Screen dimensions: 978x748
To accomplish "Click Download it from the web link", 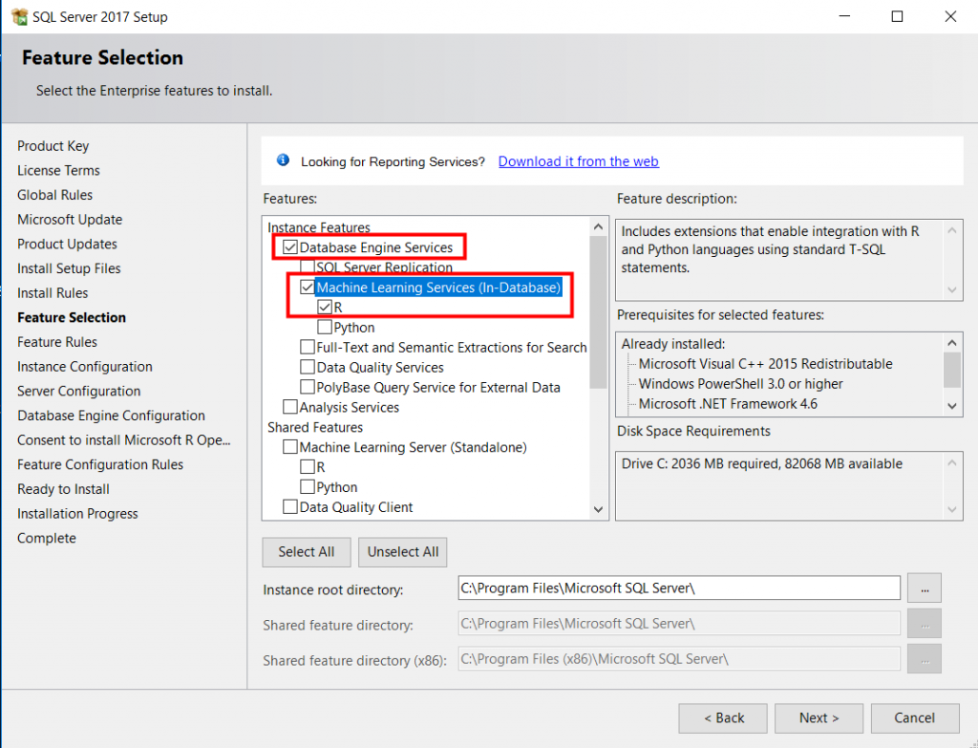I will pyautogui.click(x=578, y=160).
